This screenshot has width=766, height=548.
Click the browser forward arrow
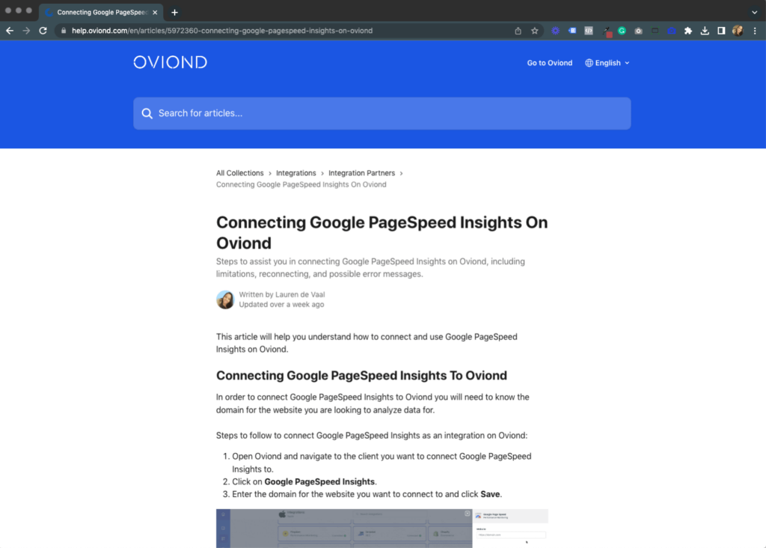(x=26, y=31)
